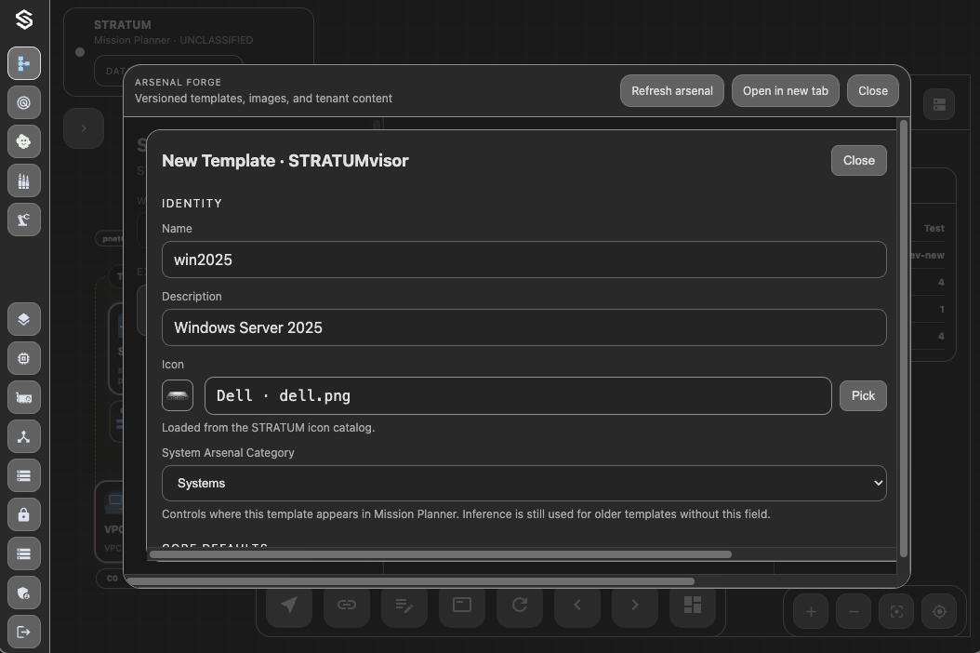Image resolution: width=980 pixels, height=653 pixels.
Task: Click the text Loaded from the STRATUM icon catalog
Action: (x=268, y=428)
